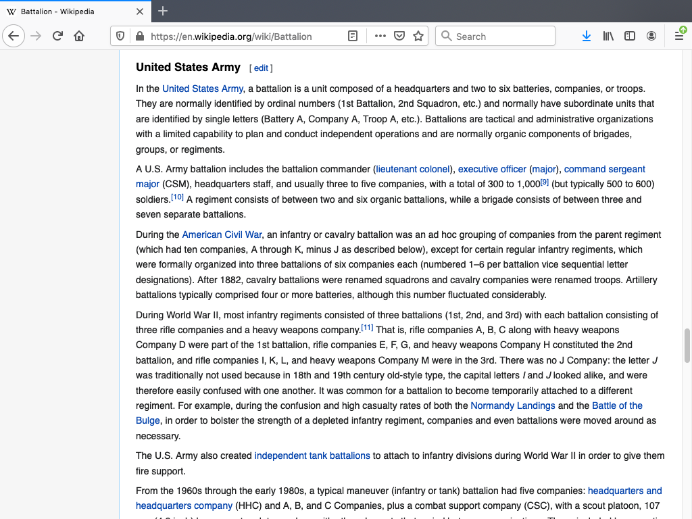The image size is (692, 519).
Task: Open the Library bookshelf icon
Action: tap(608, 36)
